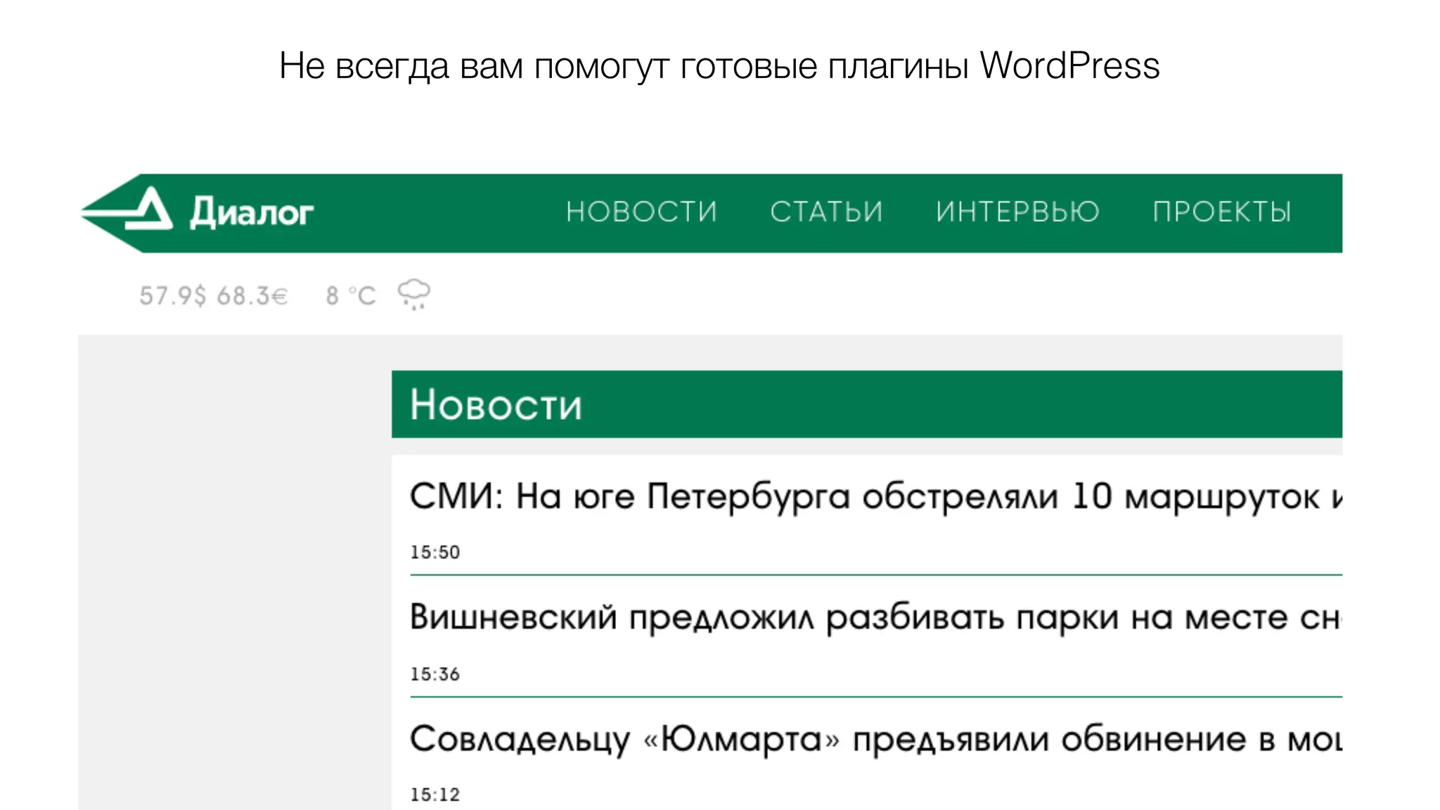Select the 68.3€ euro rate text
The image size is (1440, 810).
pyautogui.click(x=252, y=296)
